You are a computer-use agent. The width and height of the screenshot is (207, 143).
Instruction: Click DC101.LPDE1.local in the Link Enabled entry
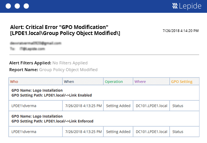point(151,106)
